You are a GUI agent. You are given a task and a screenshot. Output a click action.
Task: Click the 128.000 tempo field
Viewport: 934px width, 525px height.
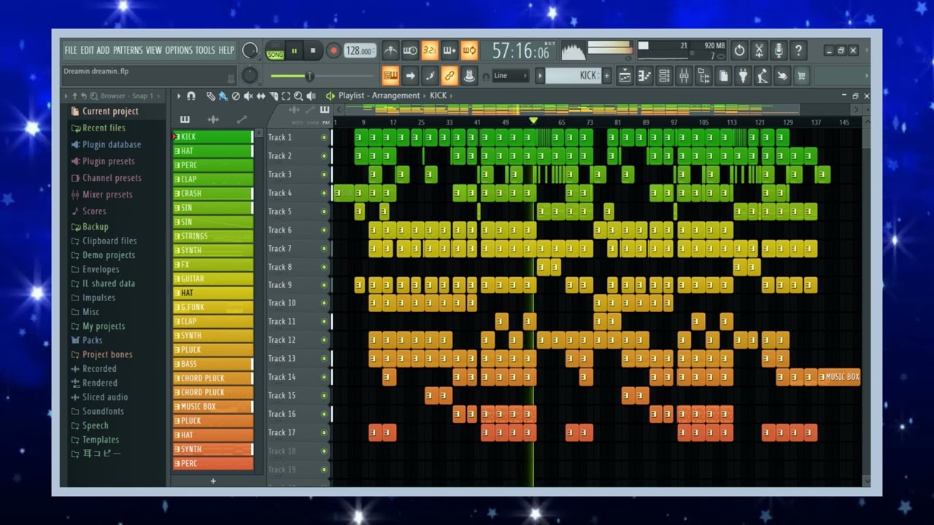coord(360,50)
